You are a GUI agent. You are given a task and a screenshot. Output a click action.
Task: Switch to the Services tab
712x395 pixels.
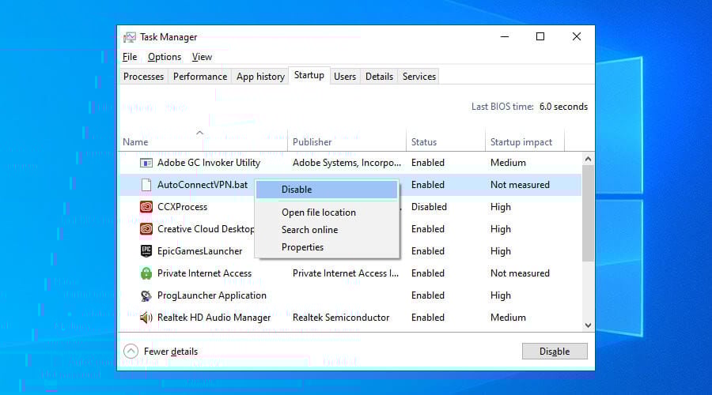pos(418,77)
